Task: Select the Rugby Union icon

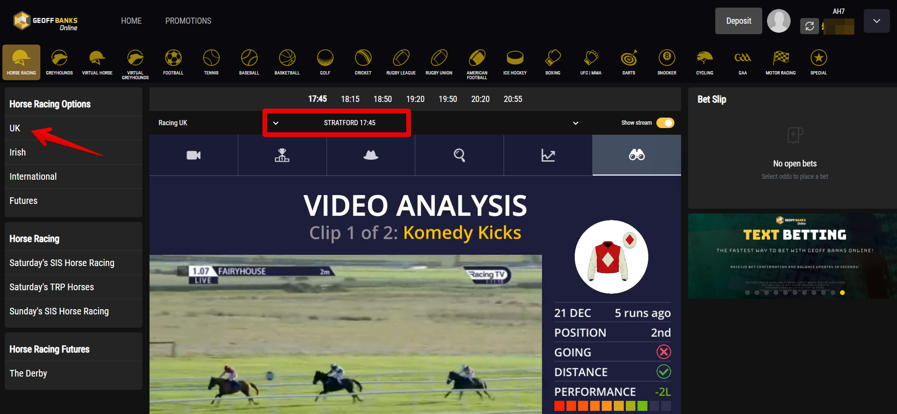Action: (439, 62)
